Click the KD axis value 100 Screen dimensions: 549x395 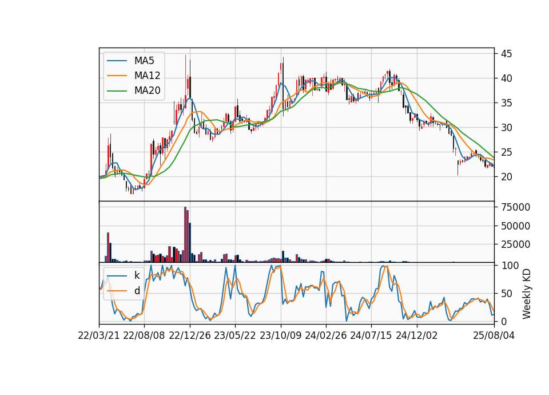[x=510, y=266]
